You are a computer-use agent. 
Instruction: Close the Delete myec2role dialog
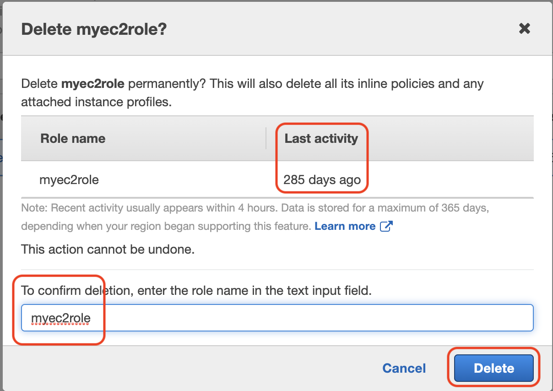click(524, 29)
